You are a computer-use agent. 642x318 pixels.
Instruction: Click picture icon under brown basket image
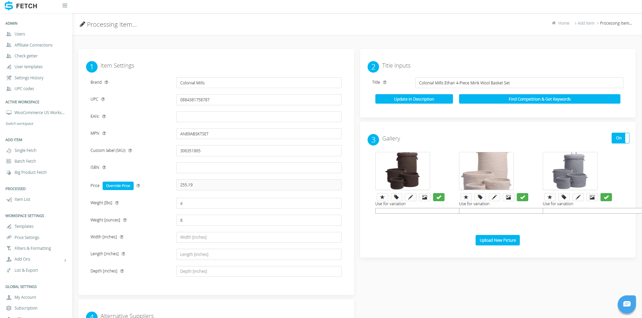[x=425, y=197]
